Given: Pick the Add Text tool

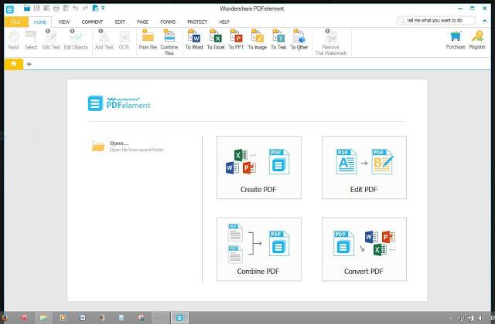Looking at the screenshot, I should tap(104, 40).
